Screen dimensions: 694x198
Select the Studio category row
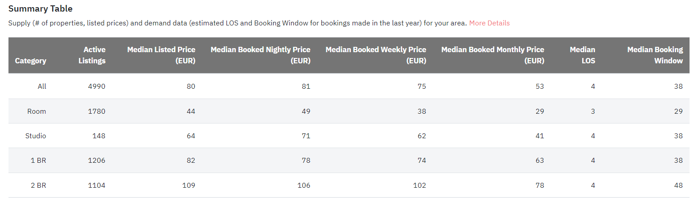pyautogui.click(x=349, y=136)
